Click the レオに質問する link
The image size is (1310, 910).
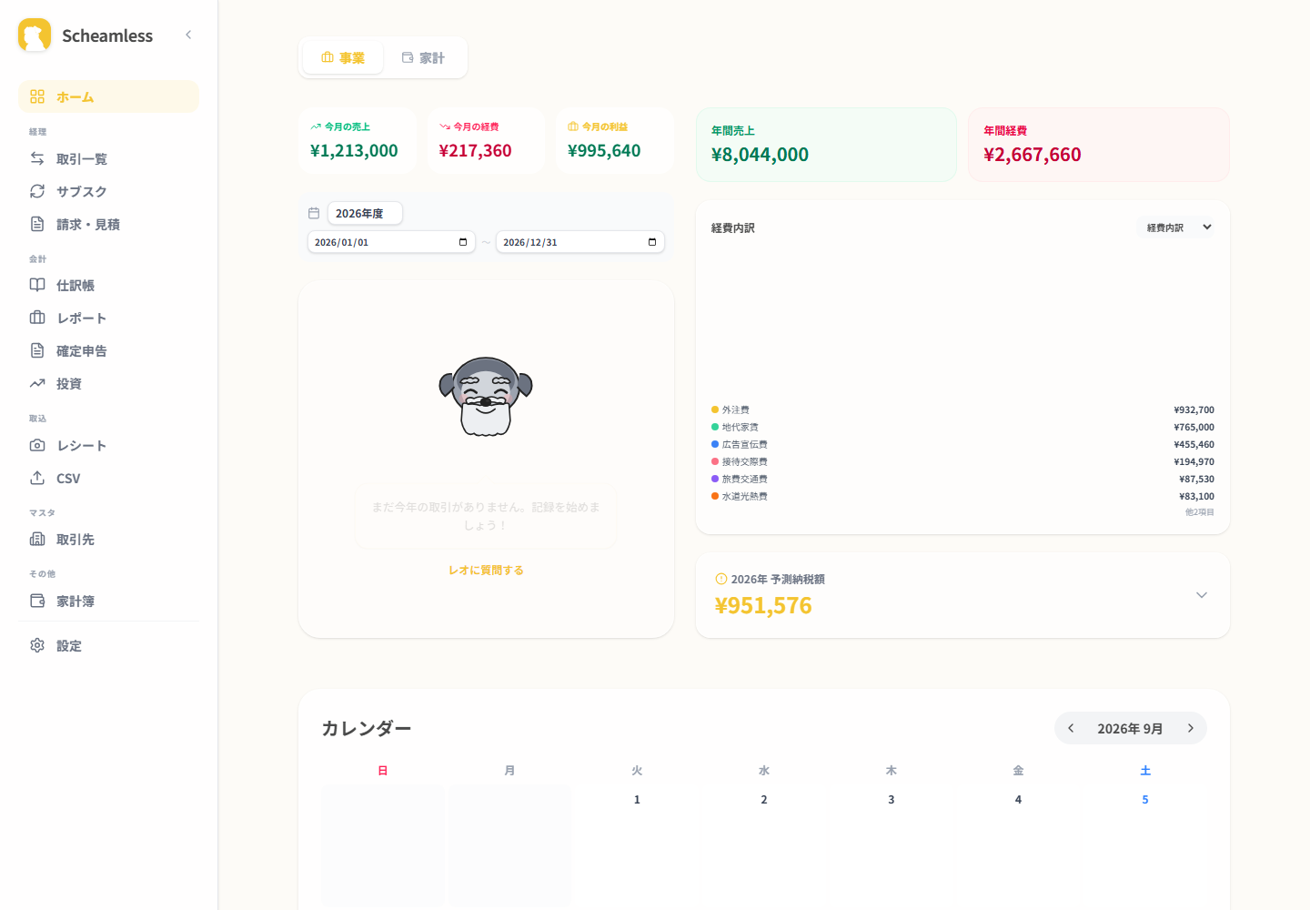[486, 571]
